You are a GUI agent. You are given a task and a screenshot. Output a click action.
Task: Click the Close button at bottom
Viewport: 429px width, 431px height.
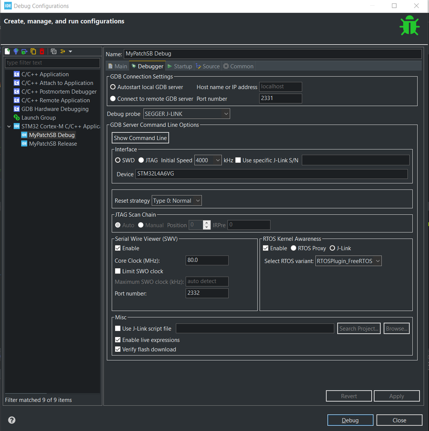click(x=399, y=420)
